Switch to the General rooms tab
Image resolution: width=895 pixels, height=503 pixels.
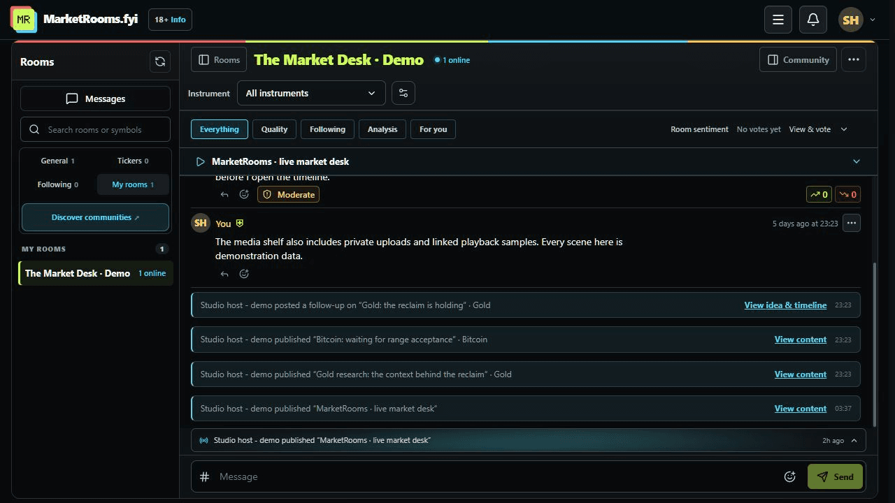click(57, 161)
